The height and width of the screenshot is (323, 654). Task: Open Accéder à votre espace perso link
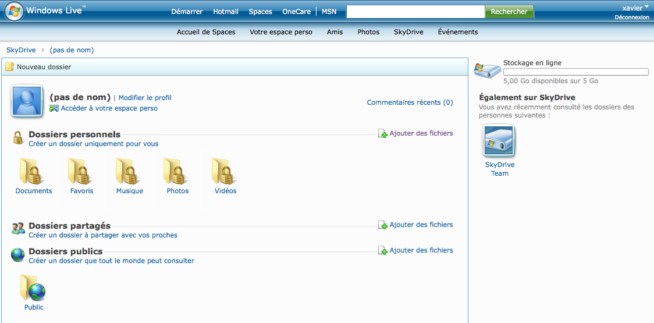coord(109,108)
